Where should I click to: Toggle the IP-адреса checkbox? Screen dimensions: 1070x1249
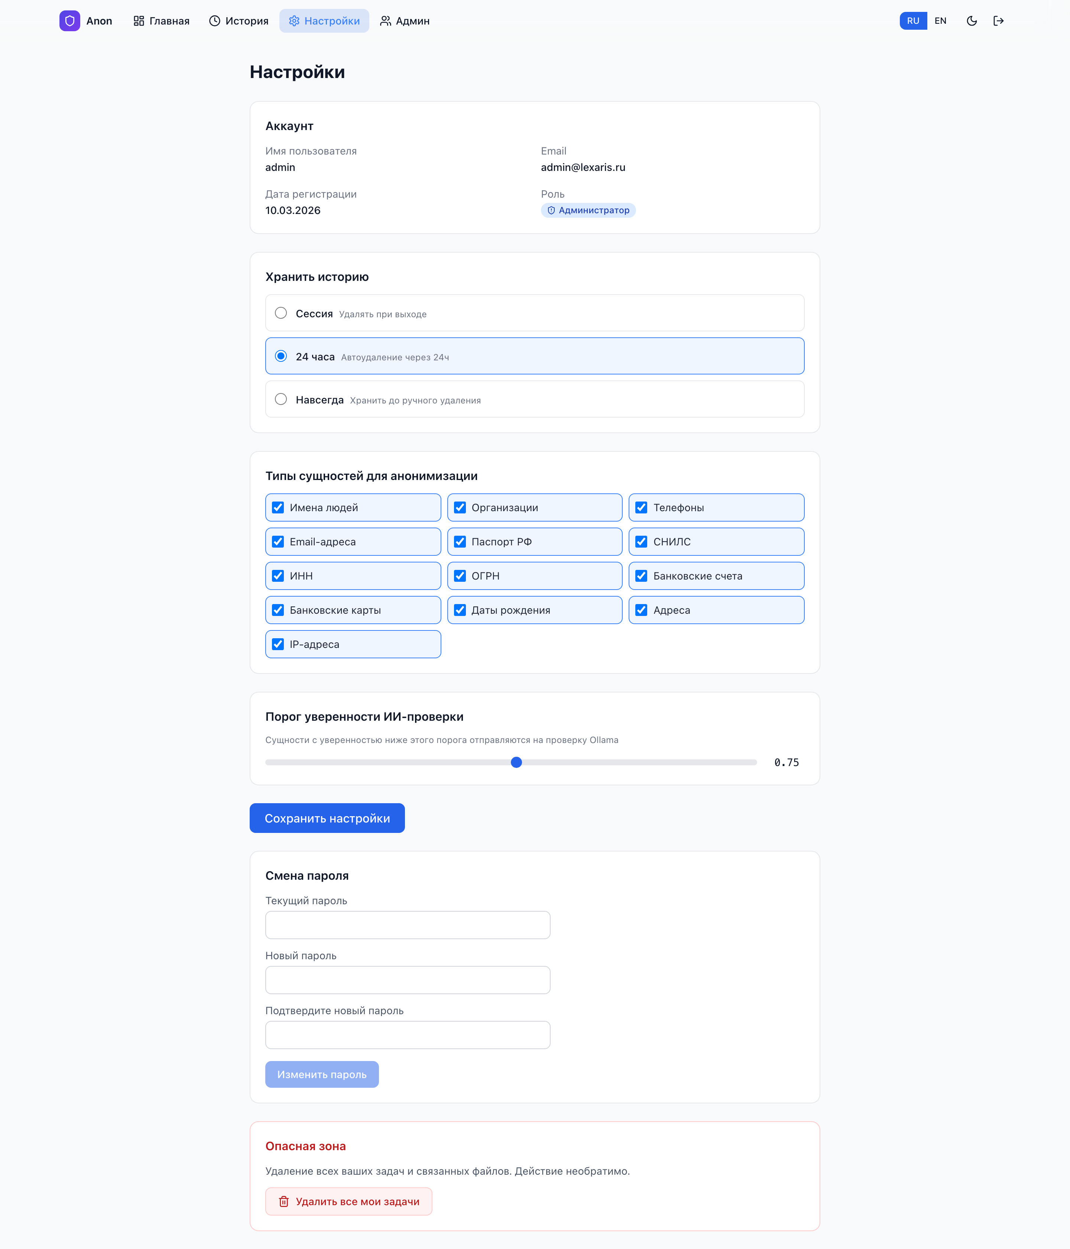(x=278, y=645)
